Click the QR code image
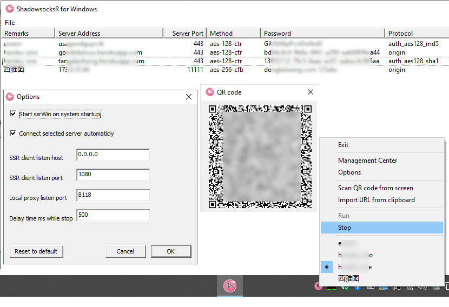449x307 pixels. (x=260, y=157)
